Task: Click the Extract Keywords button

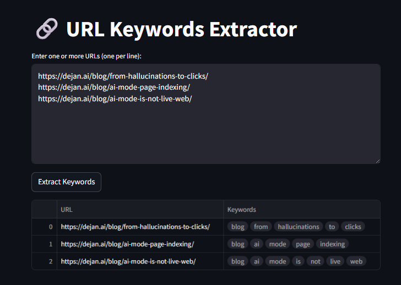Action: tap(66, 182)
